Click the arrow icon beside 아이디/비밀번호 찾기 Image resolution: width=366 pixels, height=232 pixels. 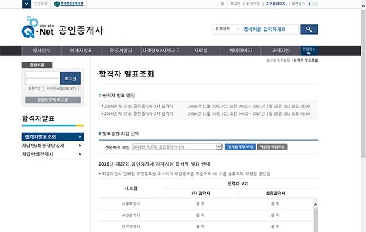pos(79,88)
